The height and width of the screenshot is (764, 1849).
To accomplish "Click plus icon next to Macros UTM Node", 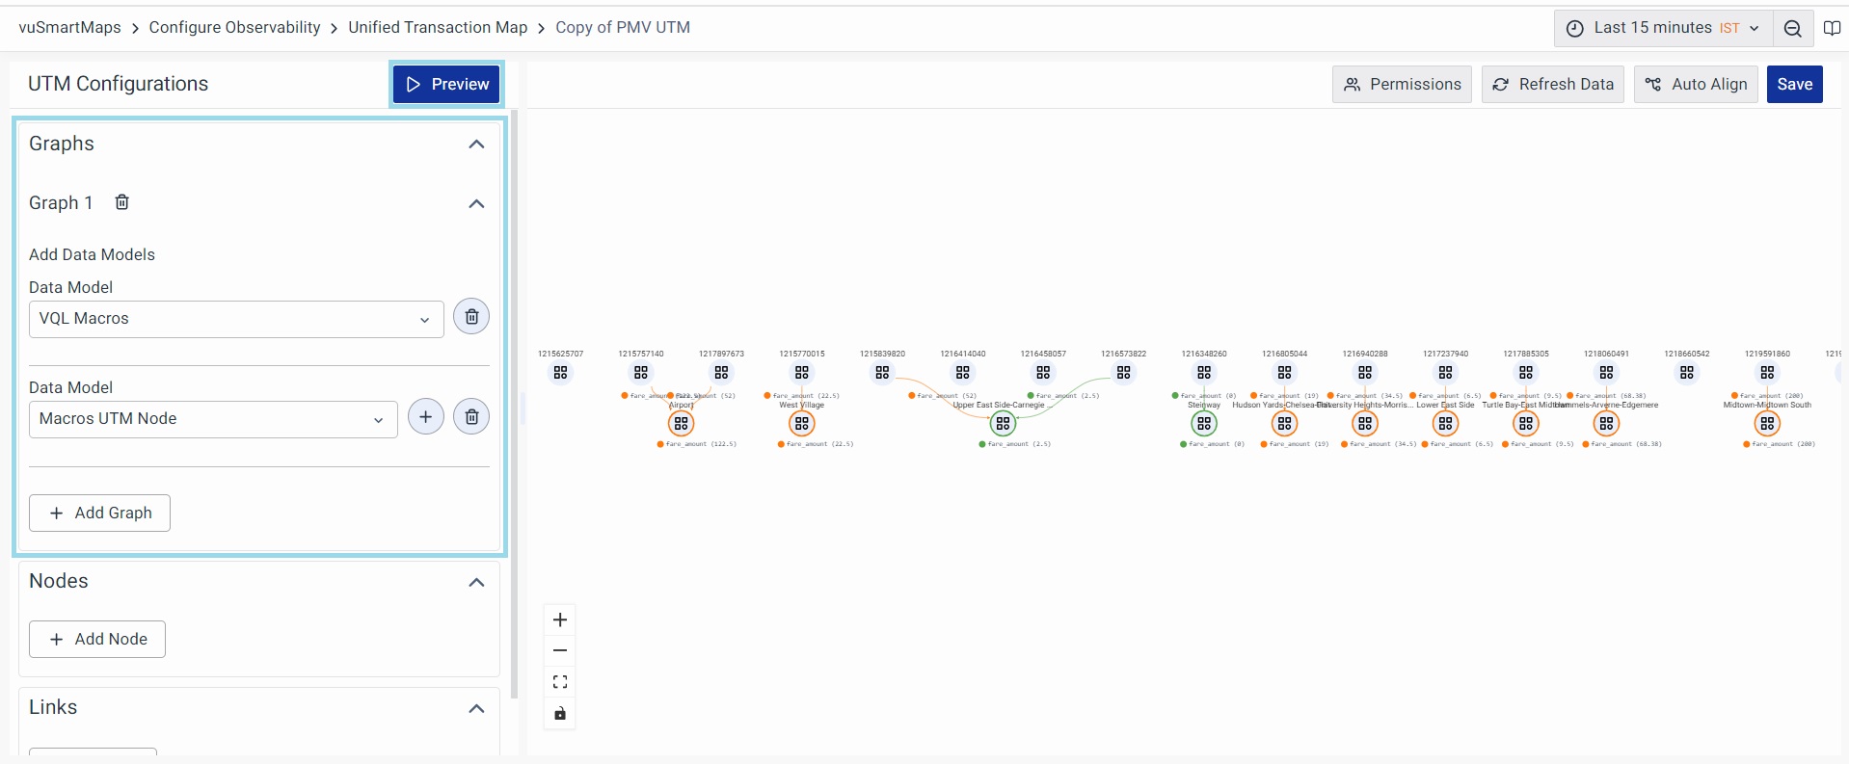I will point(425,417).
